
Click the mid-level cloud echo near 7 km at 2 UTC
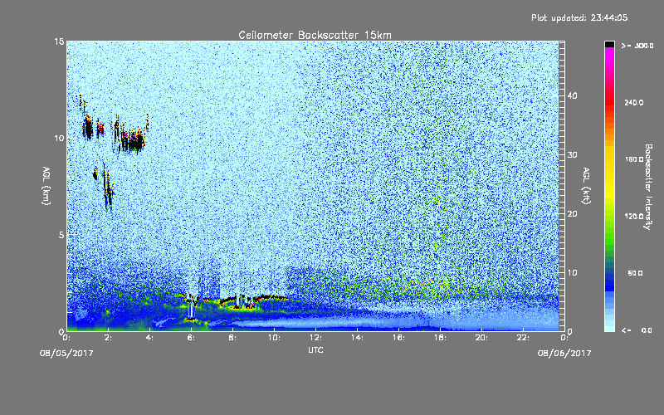point(109,188)
